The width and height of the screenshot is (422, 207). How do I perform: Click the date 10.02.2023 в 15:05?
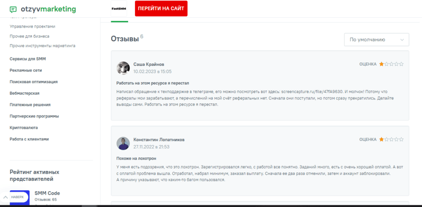[152, 71]
